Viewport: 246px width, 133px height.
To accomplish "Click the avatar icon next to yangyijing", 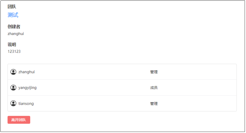I will [x=13, y=88].
